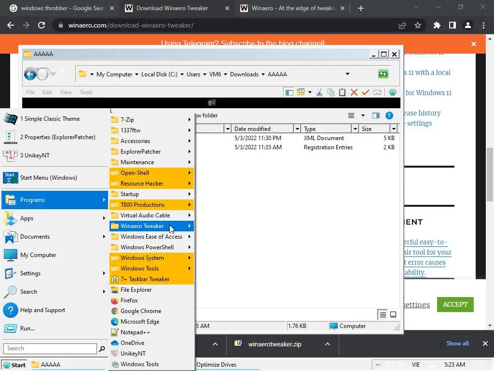494x371 pixels.
Task: Click the view layout lines icon
Action: pyautogui.click(x=351, y=115)
